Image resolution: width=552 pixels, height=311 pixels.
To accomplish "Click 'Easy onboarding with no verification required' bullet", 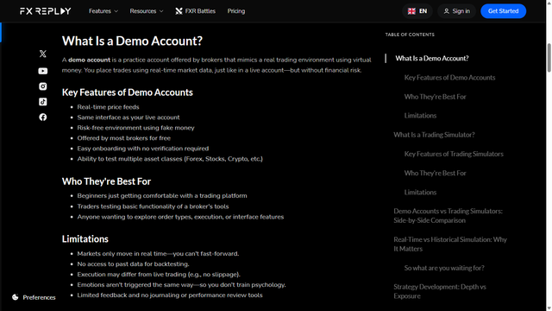I will click(142, 149).
